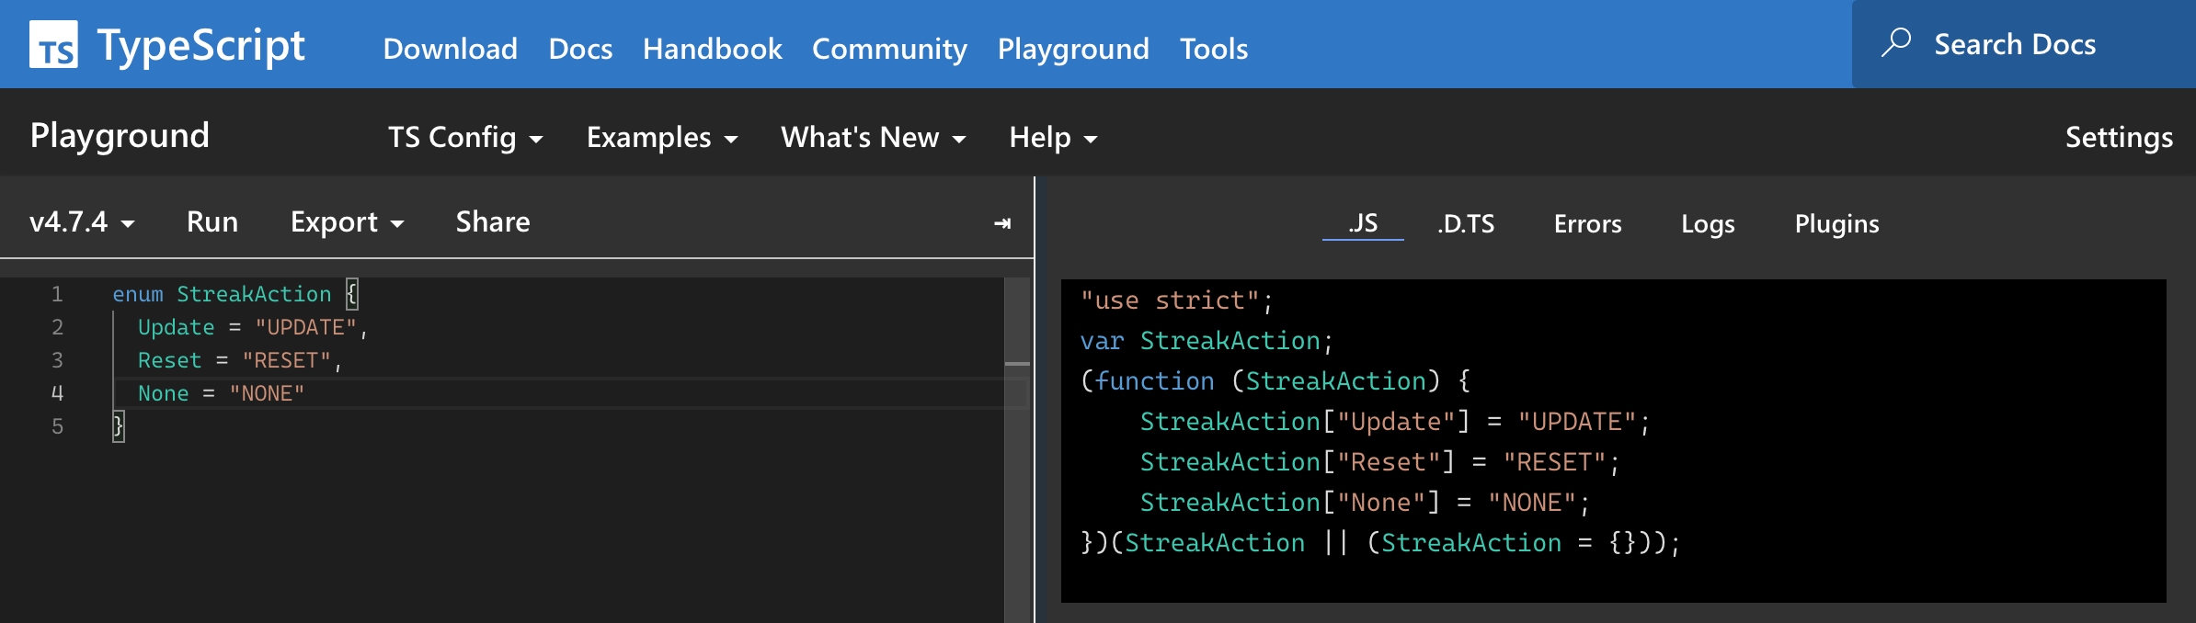Collapse sidebar using the arrow icon
The width and height of the screenshot is (2196, 623).
[1002, 223]
